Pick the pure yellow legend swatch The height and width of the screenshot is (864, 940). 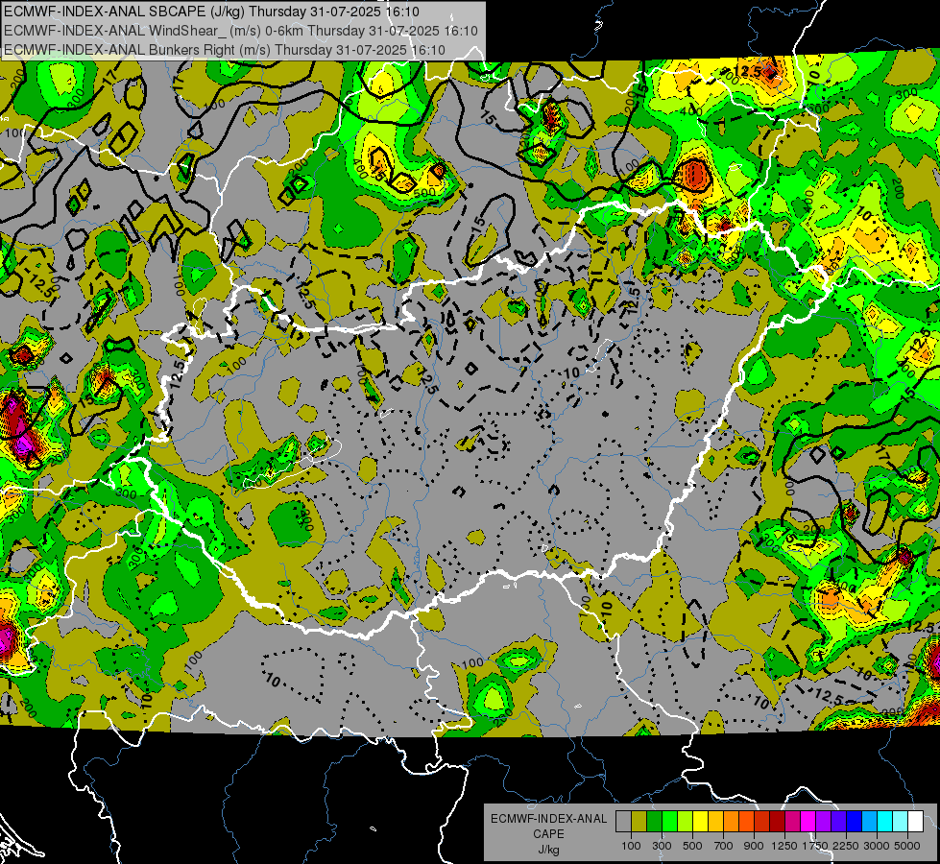(700, 822)
